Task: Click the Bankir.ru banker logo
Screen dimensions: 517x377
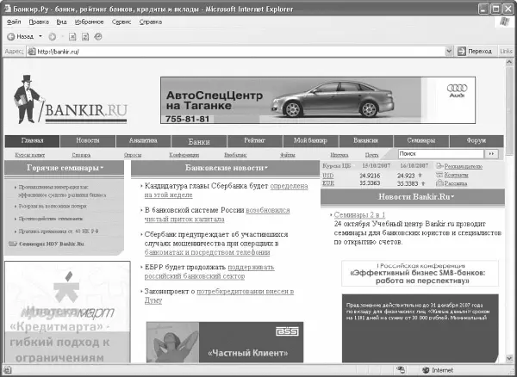Action: (71, 100)
